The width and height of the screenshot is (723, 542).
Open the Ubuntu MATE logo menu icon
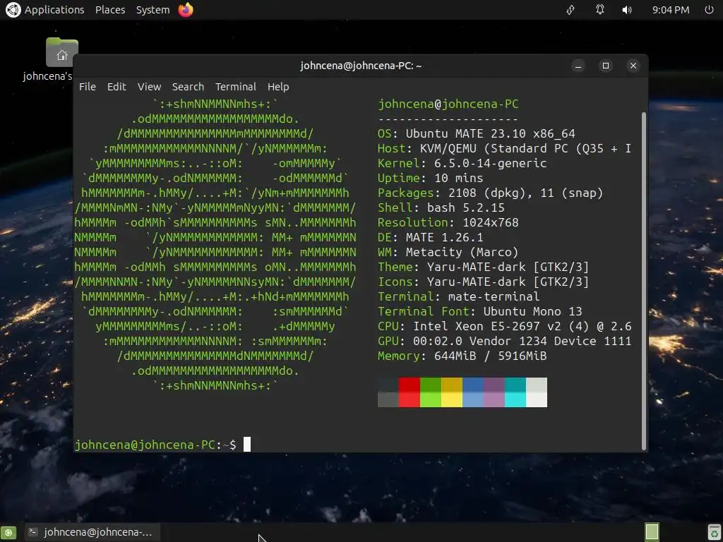13,10
